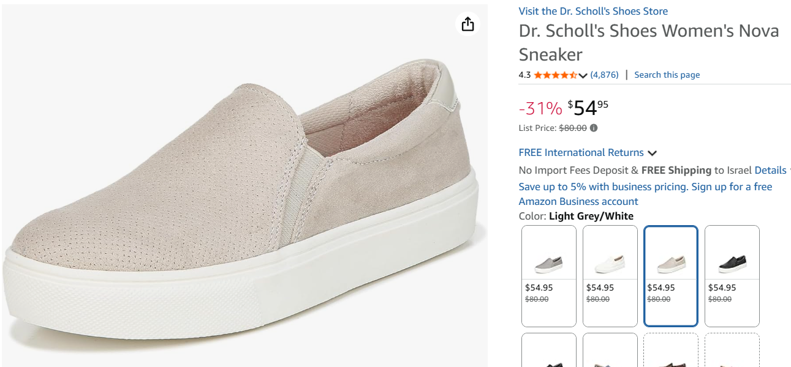Open the rating breakdown chevron beside the stars
The image size is (791, 367).
pos(583,75)
